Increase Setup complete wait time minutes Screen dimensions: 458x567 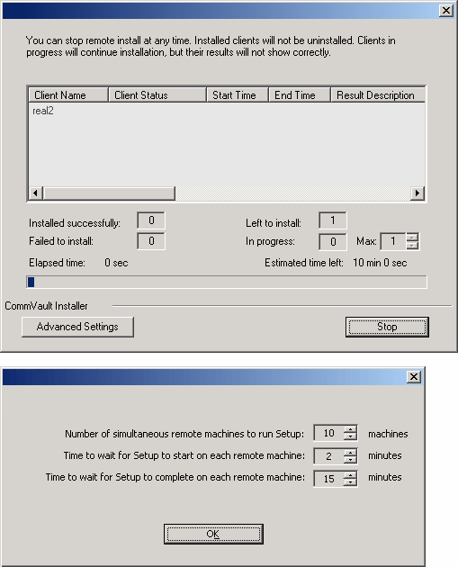pos(350,474)
